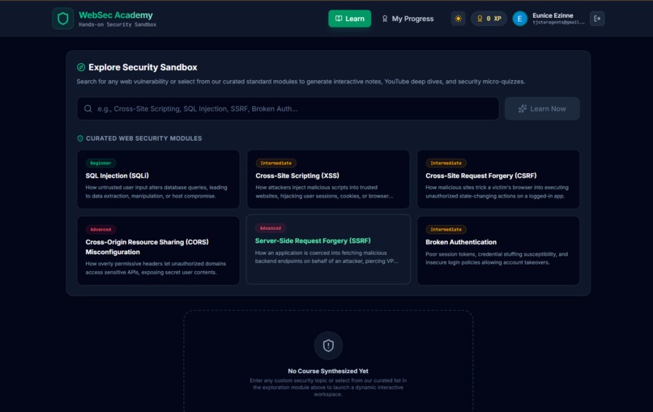The height and width of the screenshot is (412, 653).
Task: Open the Broken Authentication module card
Action: click(498, 250)
